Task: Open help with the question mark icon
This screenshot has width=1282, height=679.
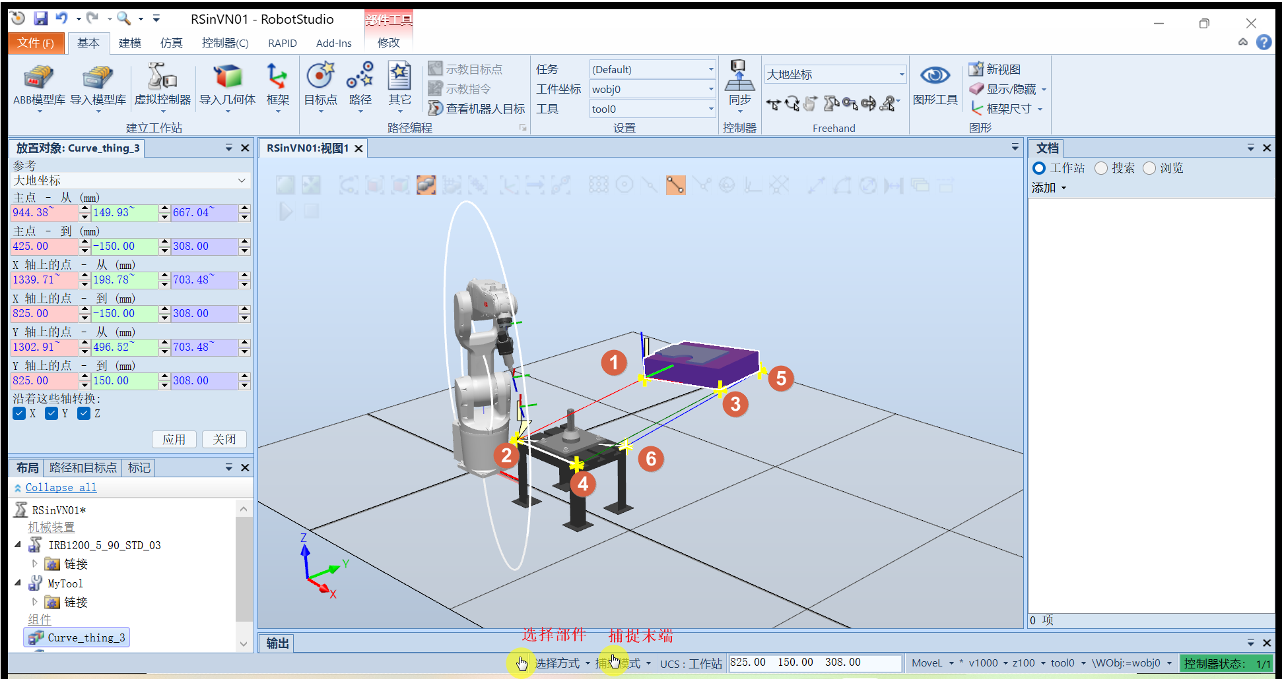Action: coord(1264,42)
